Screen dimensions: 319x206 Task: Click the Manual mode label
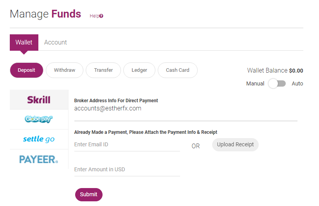click(255, 83)
